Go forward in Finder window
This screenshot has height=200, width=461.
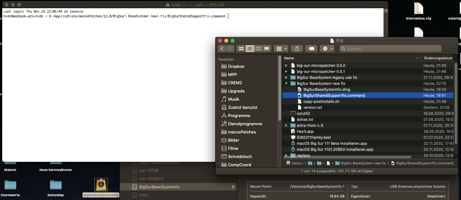coord(230,49)
